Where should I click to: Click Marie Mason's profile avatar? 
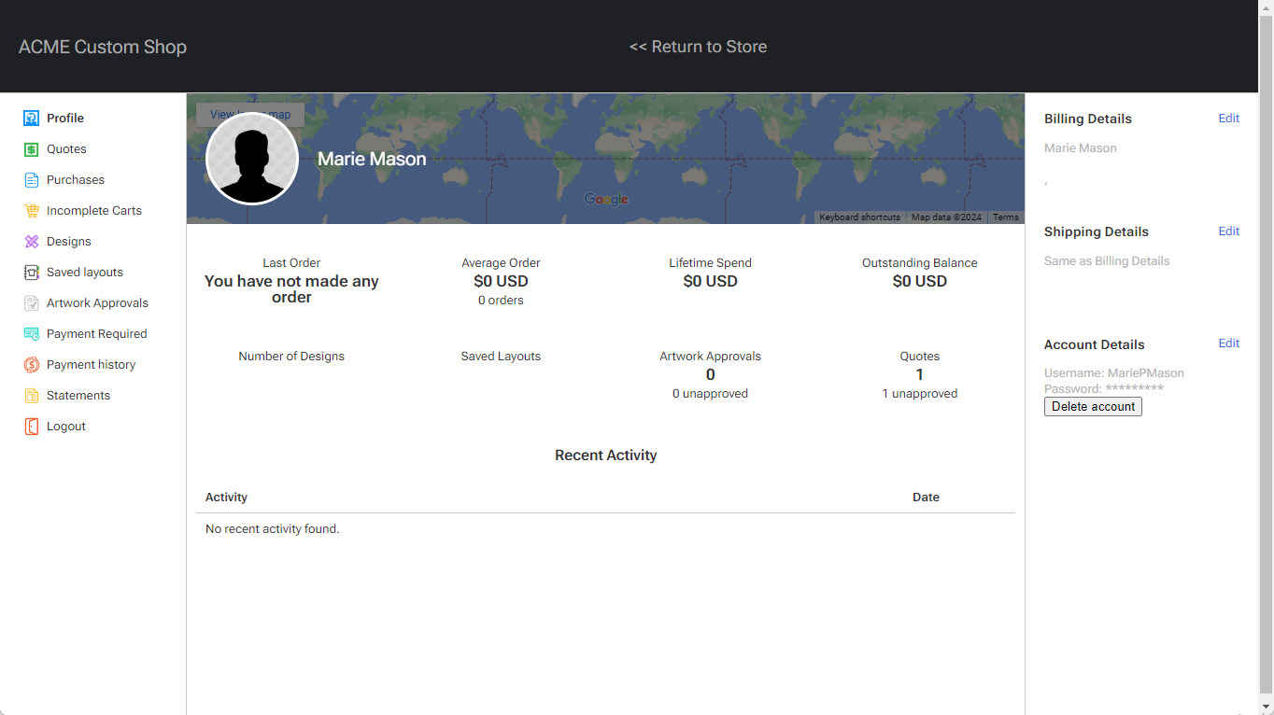(252, 159)
